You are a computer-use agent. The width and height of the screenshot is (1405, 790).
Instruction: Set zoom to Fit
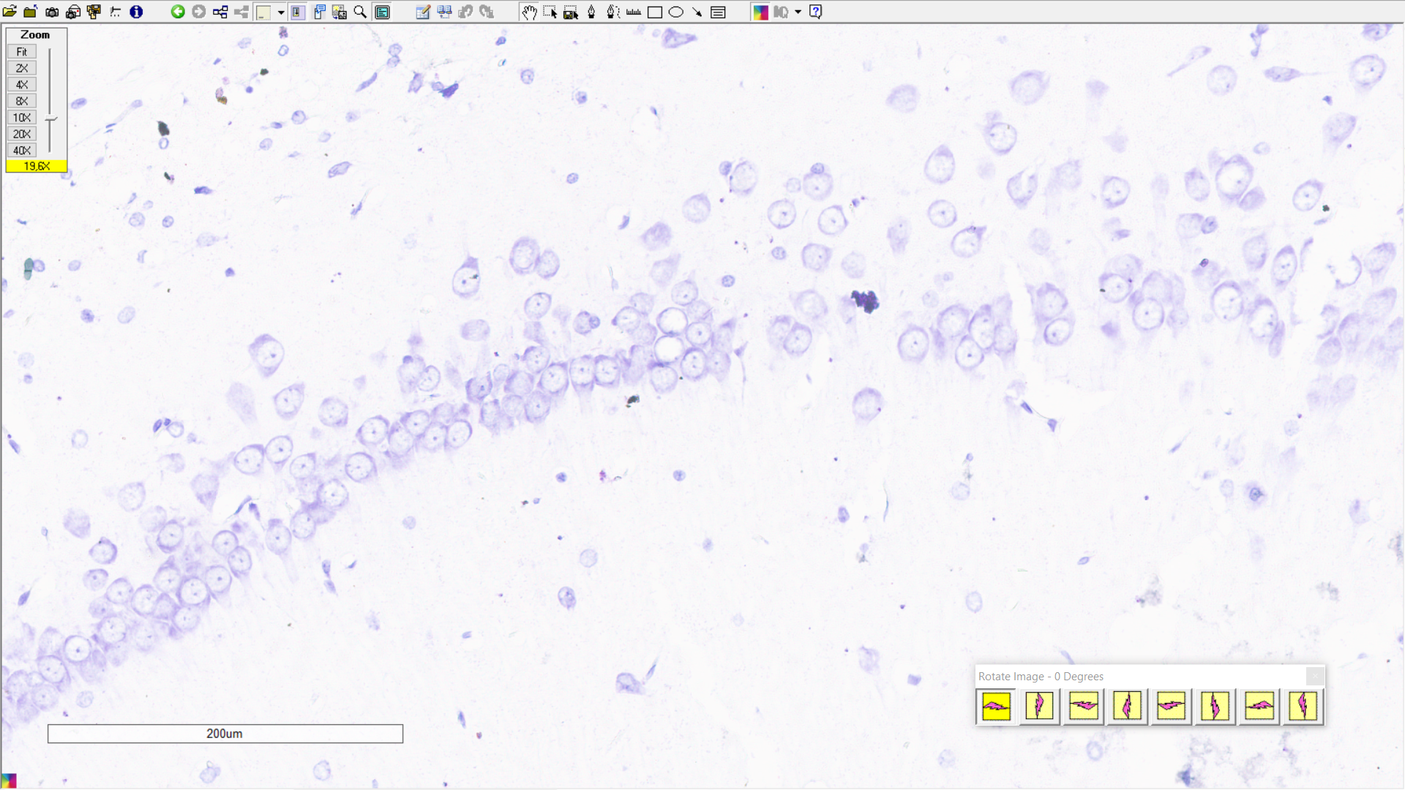pyautogui.click(x=22, y=52)
